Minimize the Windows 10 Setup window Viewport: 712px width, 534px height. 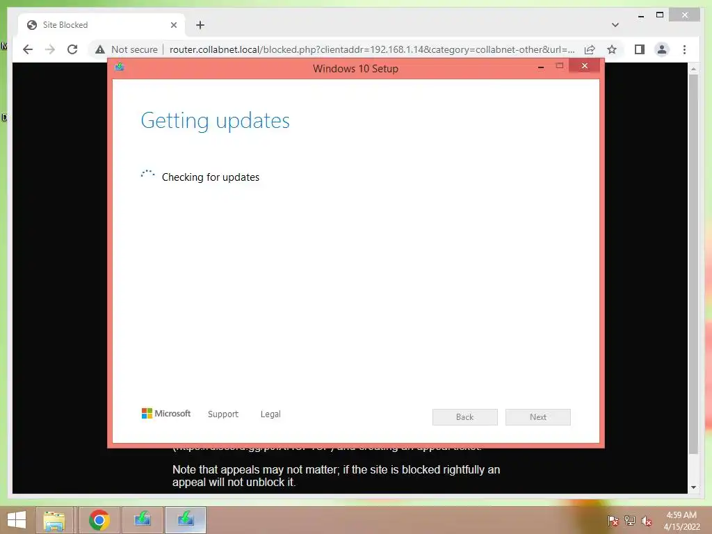coord(541,67)
